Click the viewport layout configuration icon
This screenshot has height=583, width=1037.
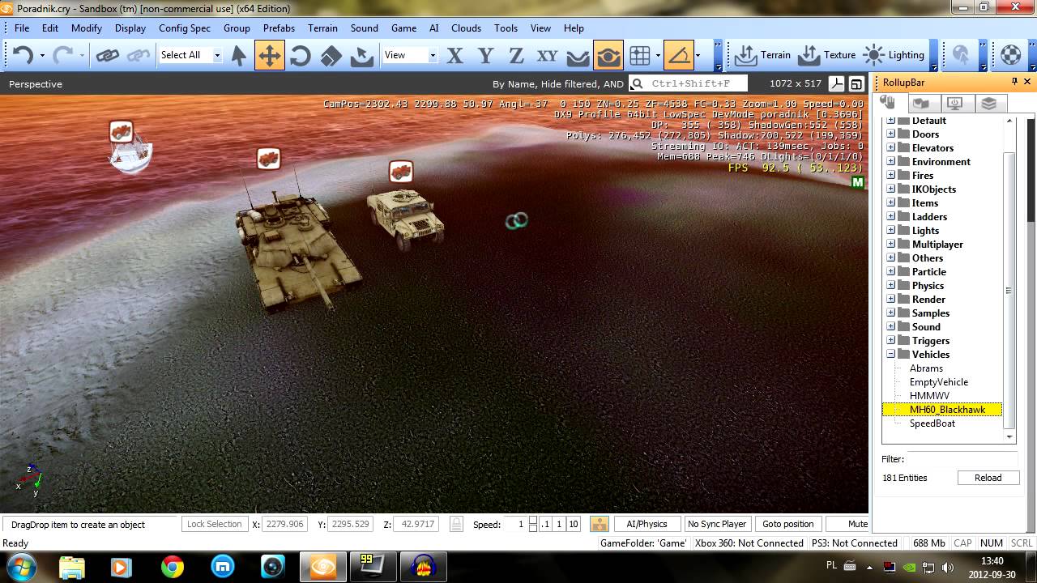tap(836, 83)
